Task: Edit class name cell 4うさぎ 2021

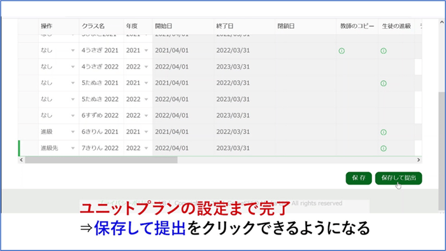Action: (x=101, y=50)
